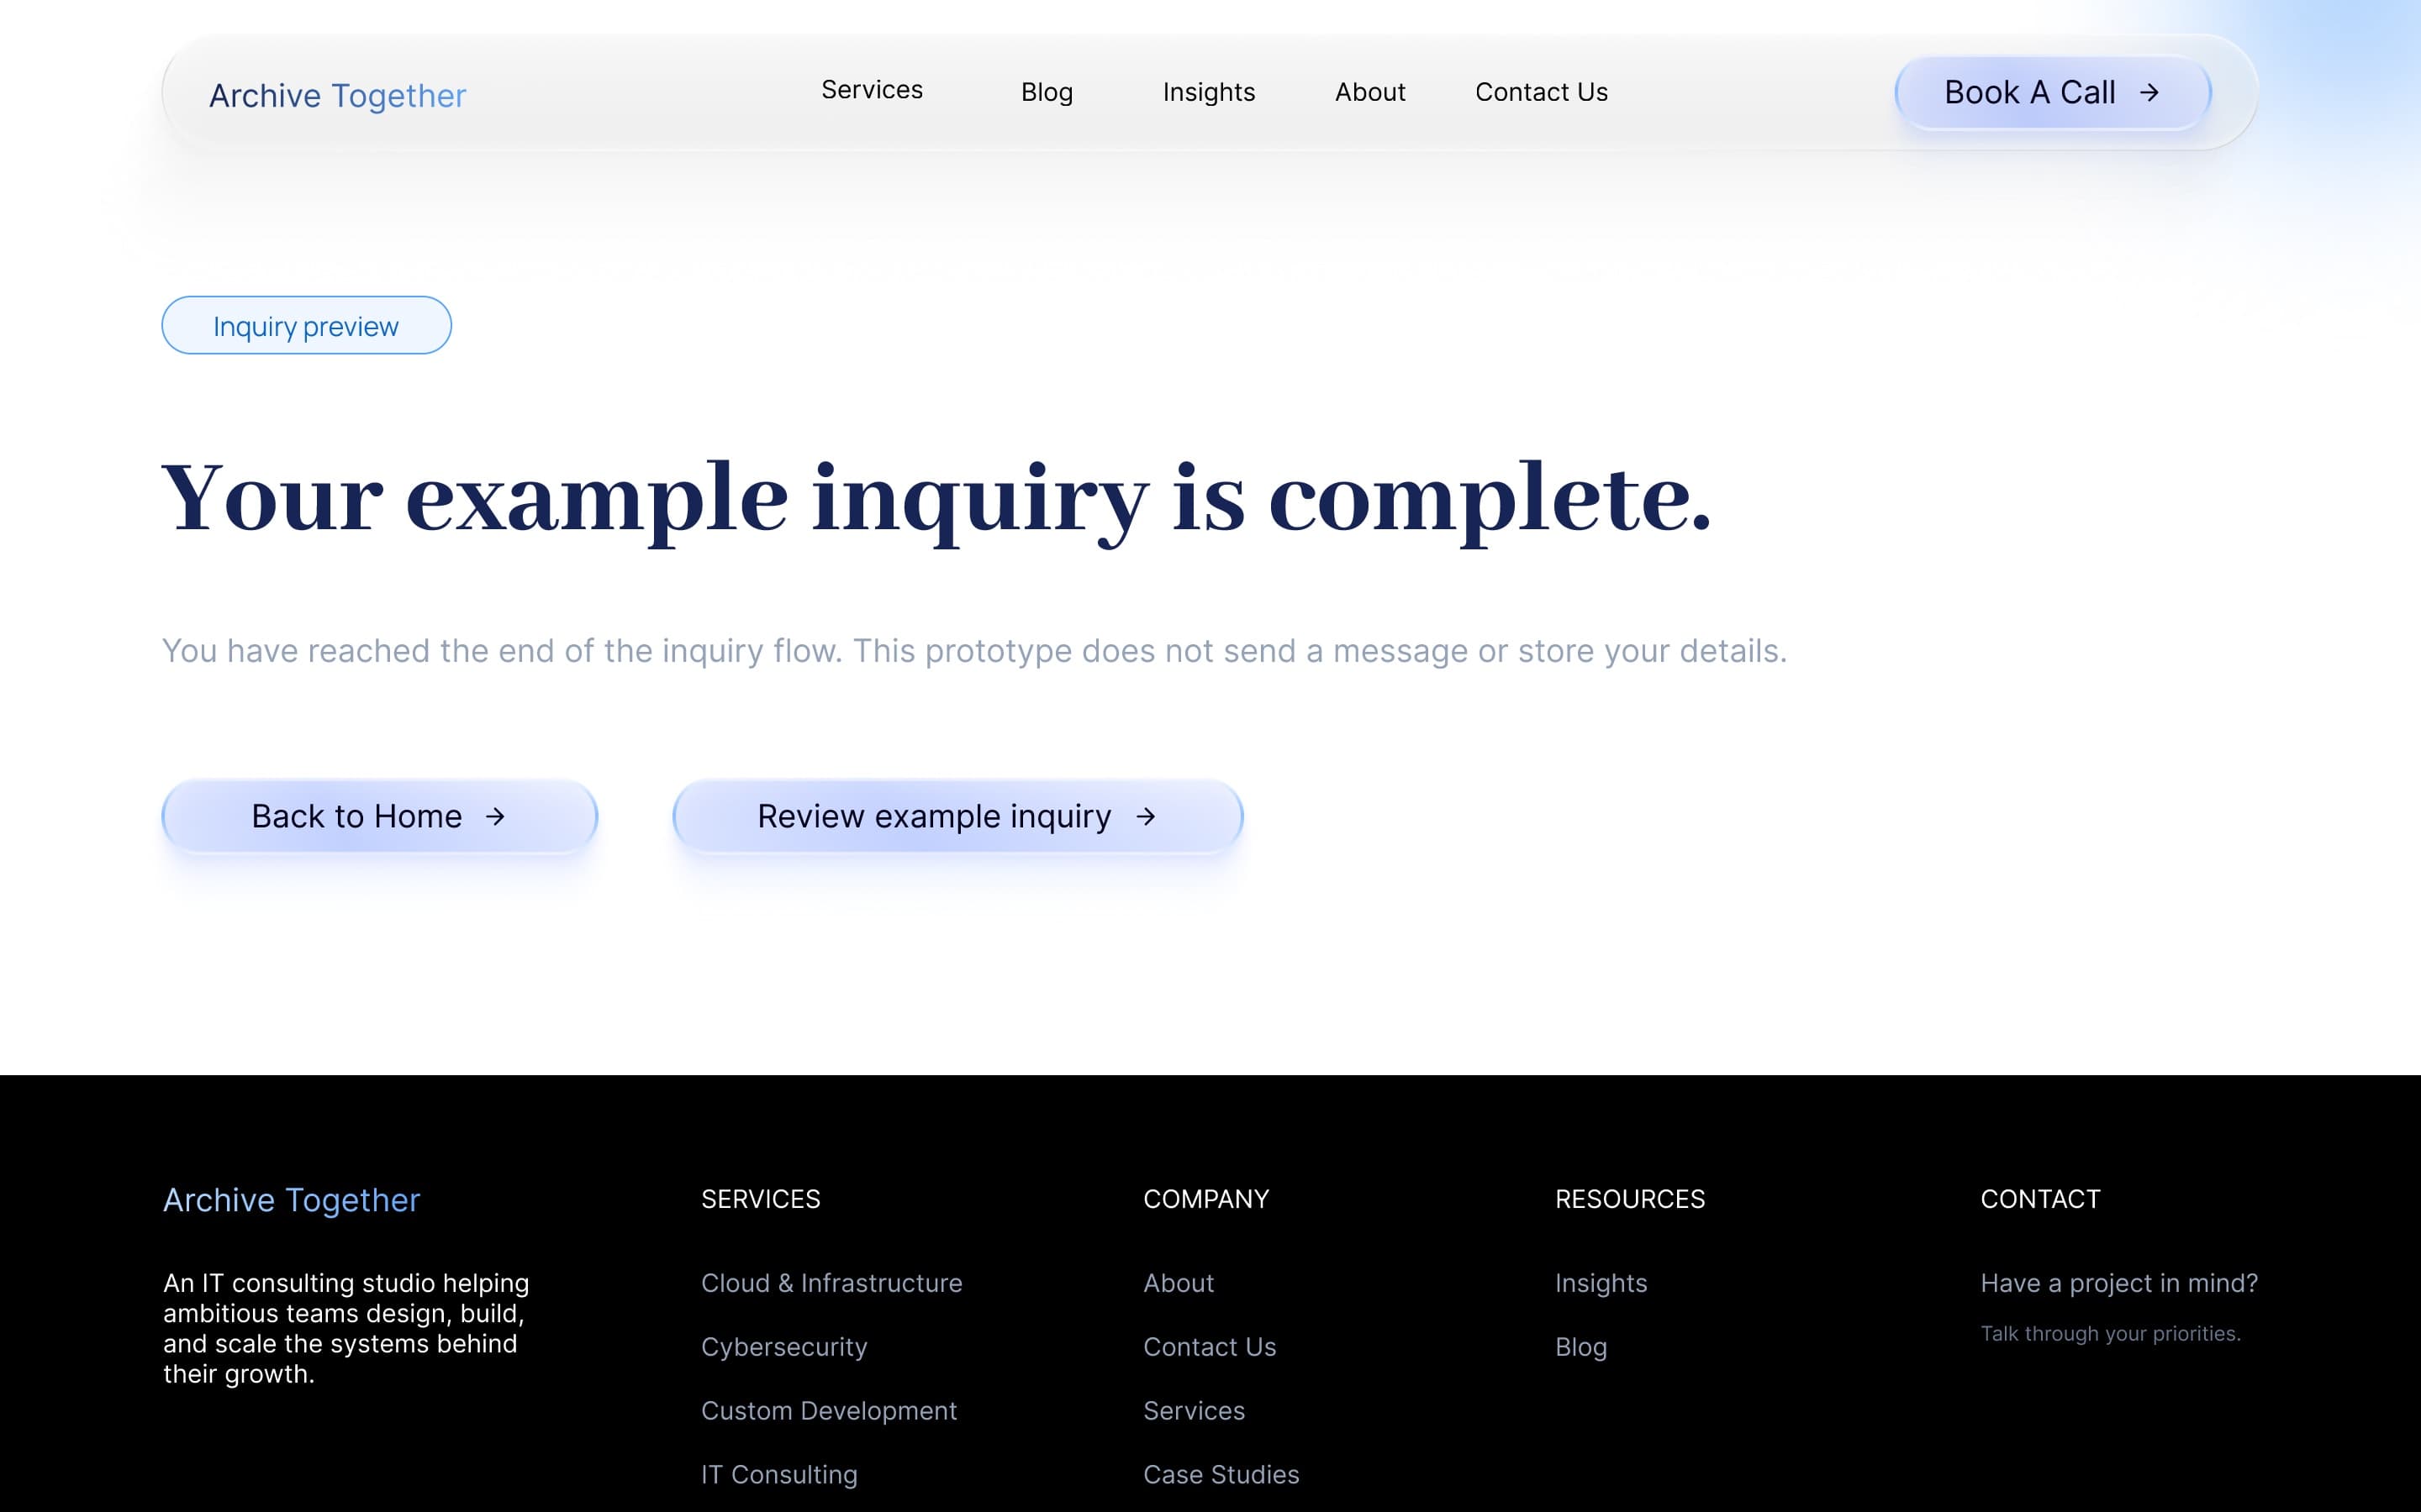Open the Services nav item
The height and width of the screenshot is (1512, 2421).
[872, 90]
